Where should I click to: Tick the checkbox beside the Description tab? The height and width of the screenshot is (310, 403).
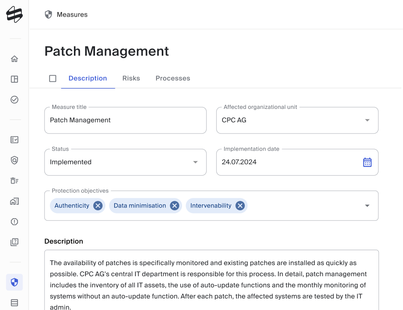[53, 78]
